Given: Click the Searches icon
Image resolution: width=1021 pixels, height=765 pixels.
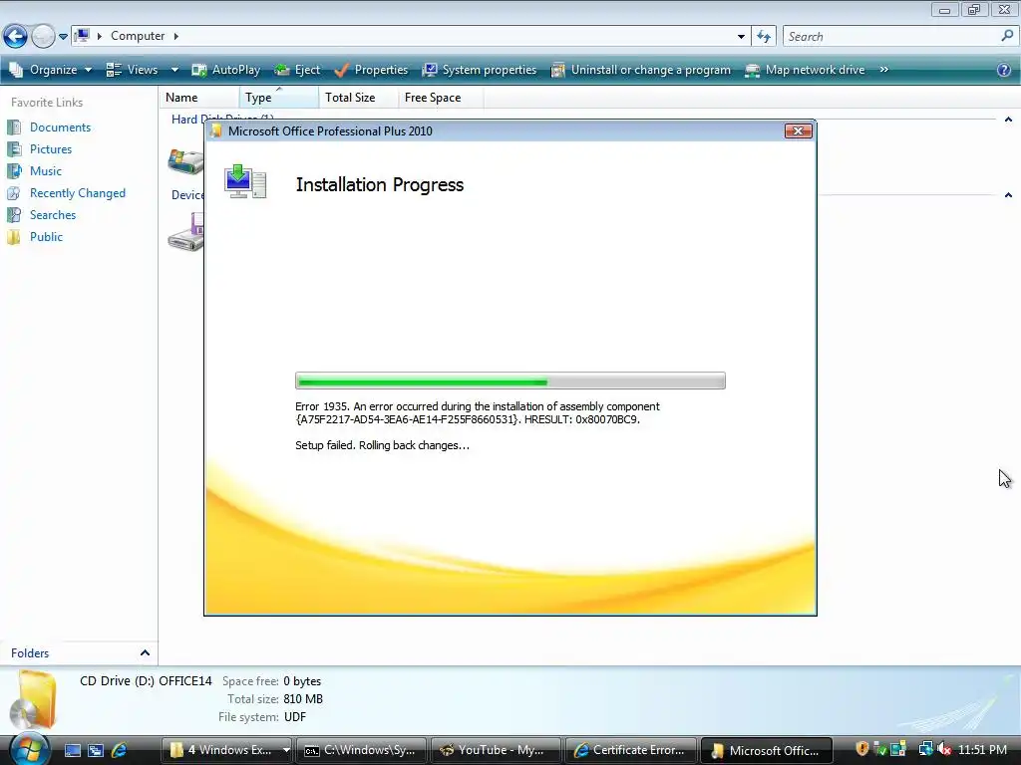Looking at the screenshot, I should (x=14, y=215).
